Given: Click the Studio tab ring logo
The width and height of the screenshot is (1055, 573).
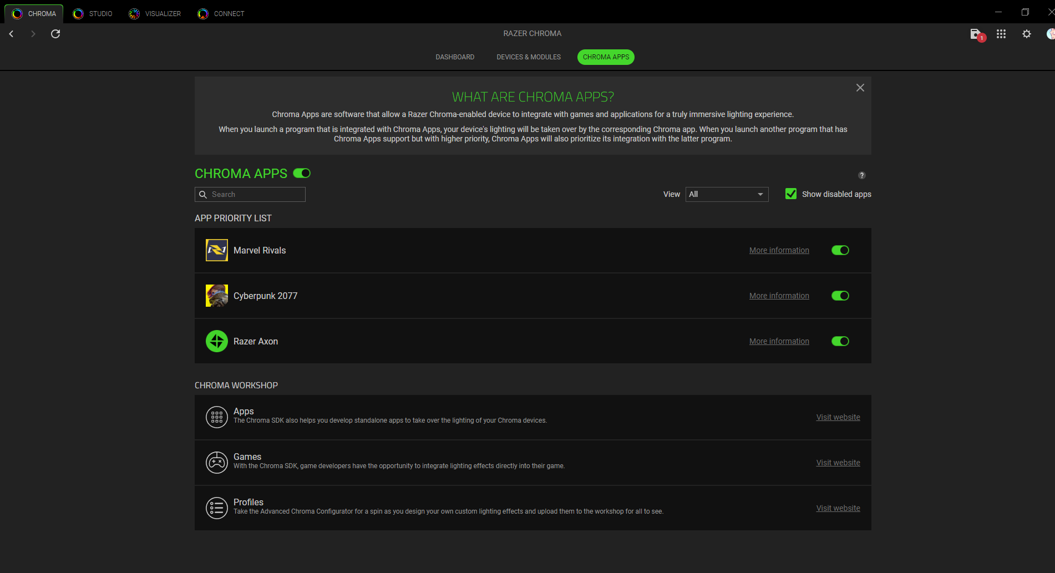Looking at the screenshot, I should [x=78, y=14].
